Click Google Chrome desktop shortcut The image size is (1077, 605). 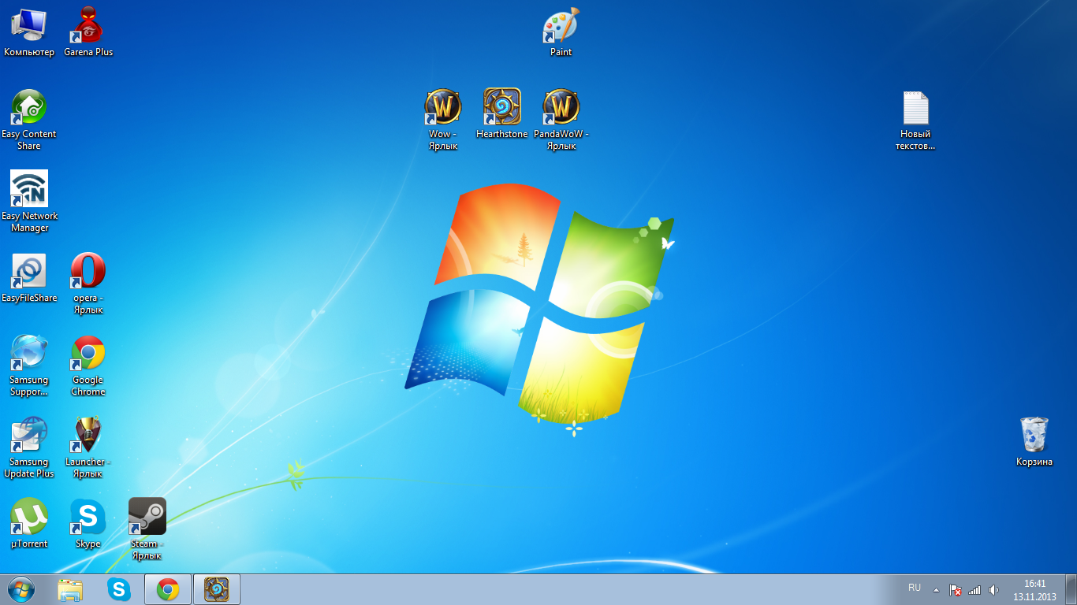(88, 366)
